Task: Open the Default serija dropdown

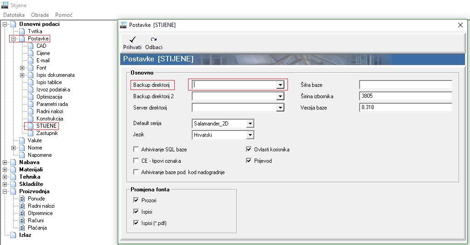Action: (x=250, y=124)
